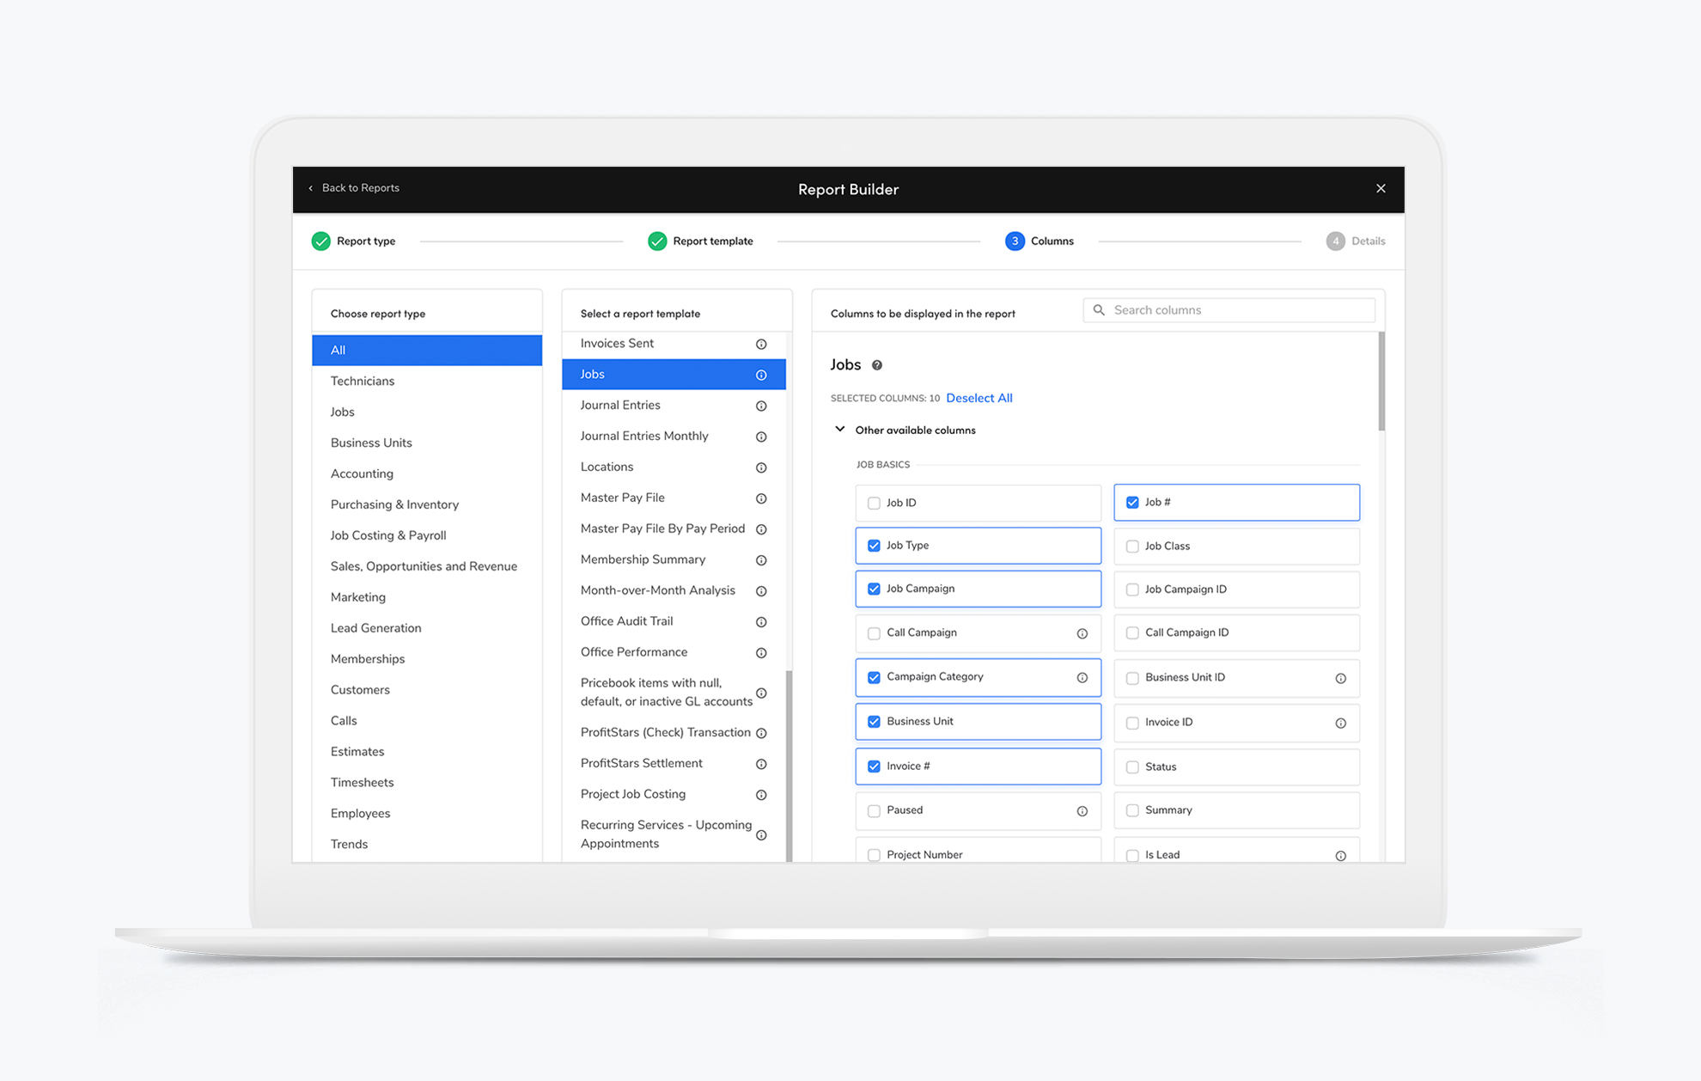The image size is (1701, 1081).
Task: Collapse the Other available columns section
Action: 839,429
